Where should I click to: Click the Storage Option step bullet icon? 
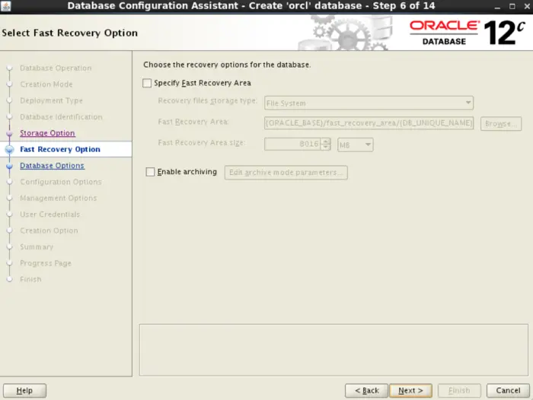9,133
